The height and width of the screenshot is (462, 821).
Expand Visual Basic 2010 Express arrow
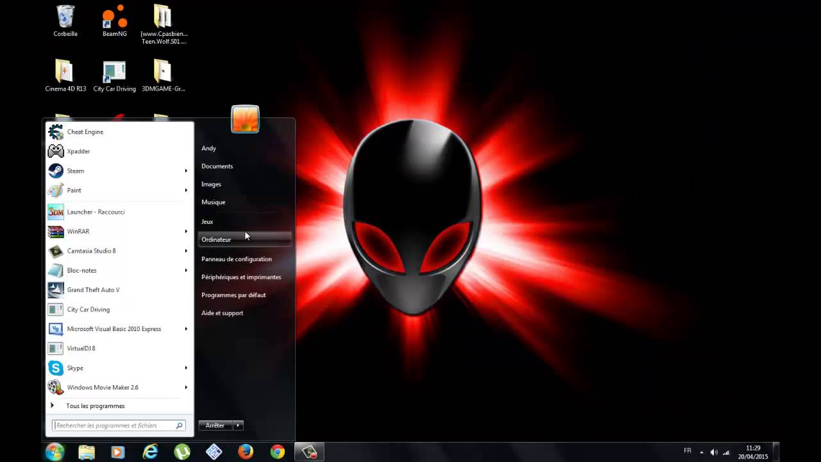pyautogui.click(x=186, y=329)
